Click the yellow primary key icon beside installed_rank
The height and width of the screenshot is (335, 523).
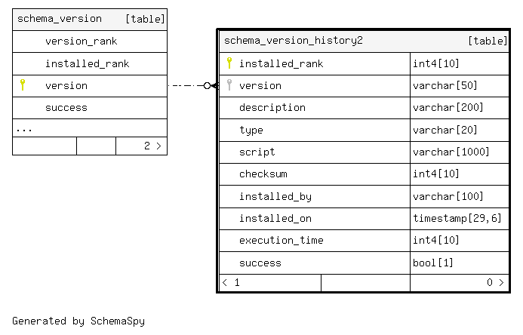[229, 63]
